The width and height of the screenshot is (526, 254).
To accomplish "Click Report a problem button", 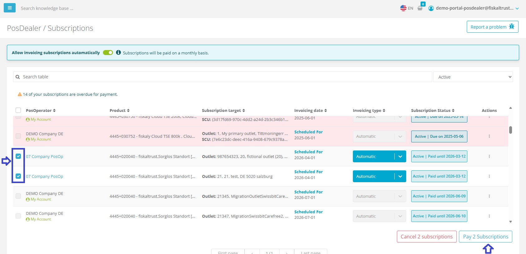I will 492,27.
